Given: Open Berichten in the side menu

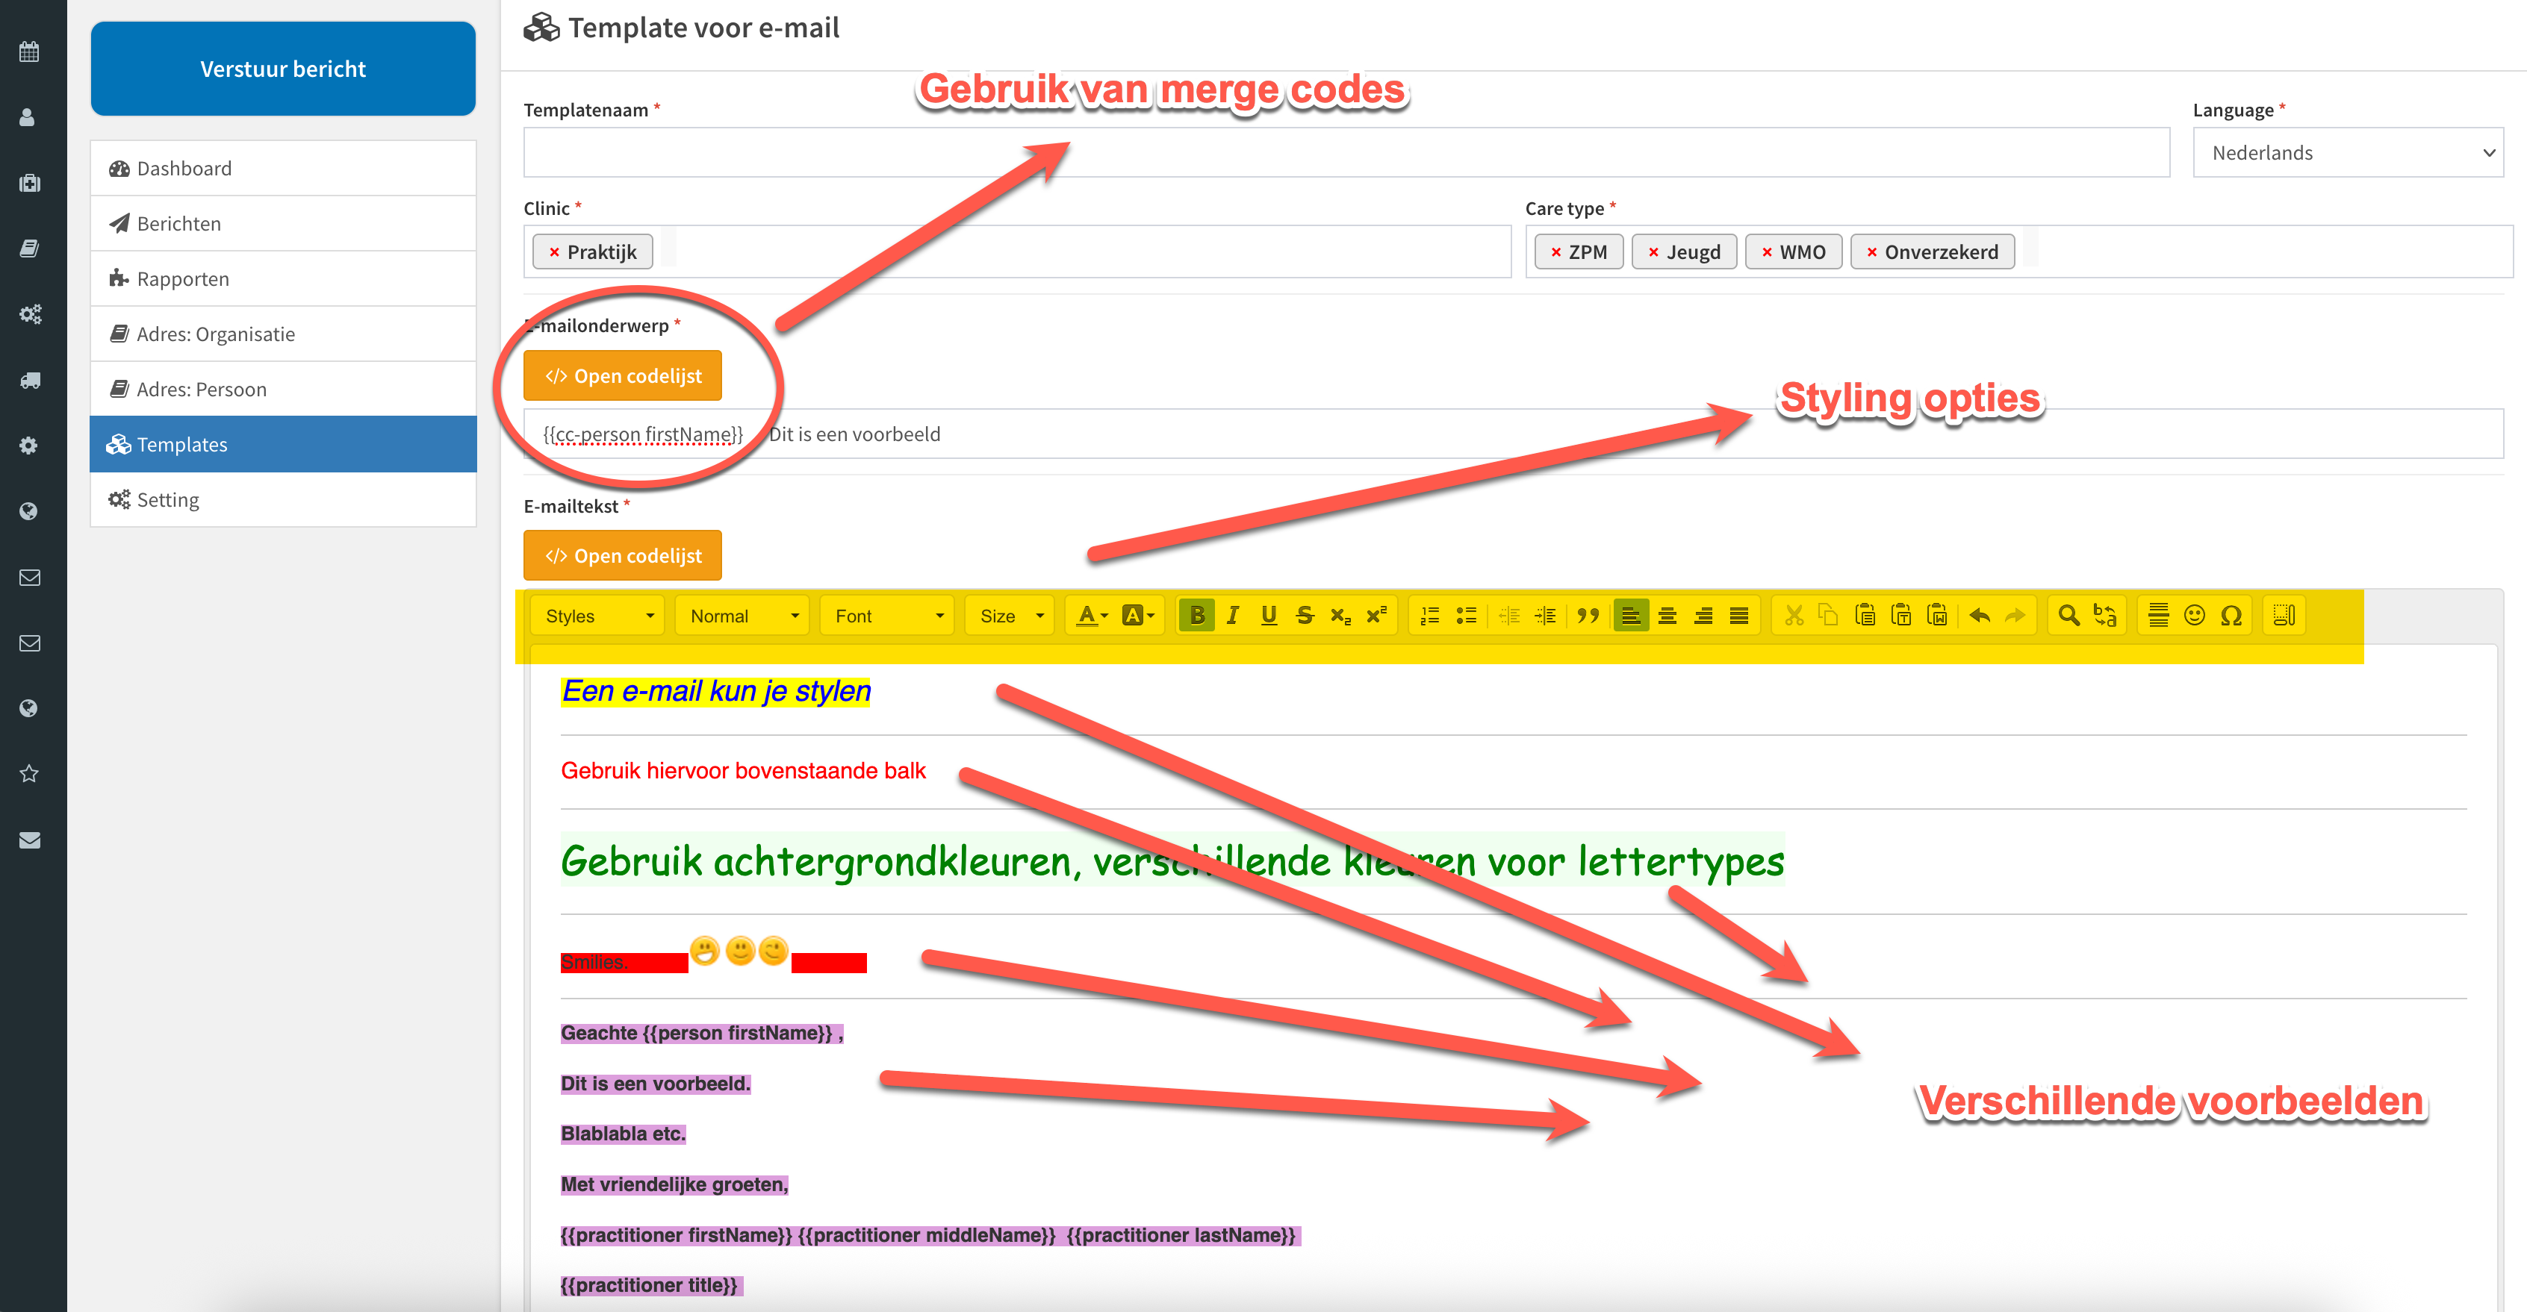Looking at the screenshot, I should pos(284,224).
